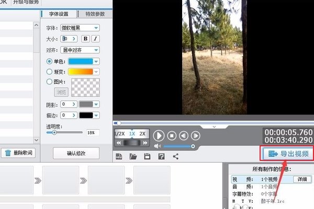This screenshot has height=209, width=314.
Task: Set playback speed to 1/2X
Action: 120,134
